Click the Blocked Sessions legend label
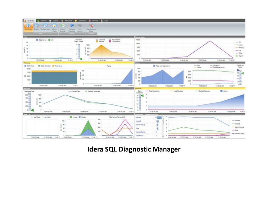270x202 pixels. click(204, 91)
